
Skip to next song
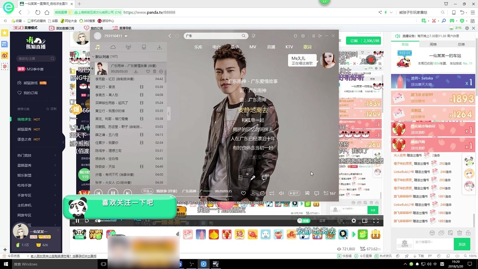point(127,193)
